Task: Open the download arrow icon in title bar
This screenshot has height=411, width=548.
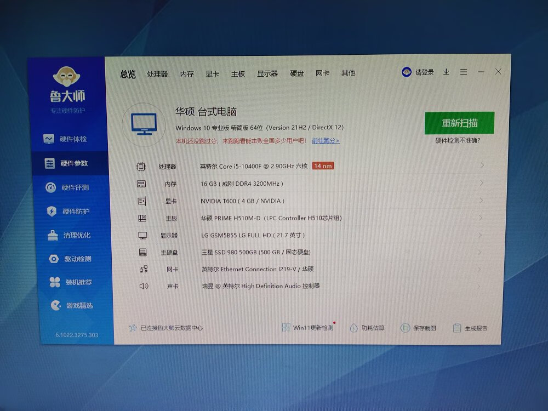Action: coord(446,72)
